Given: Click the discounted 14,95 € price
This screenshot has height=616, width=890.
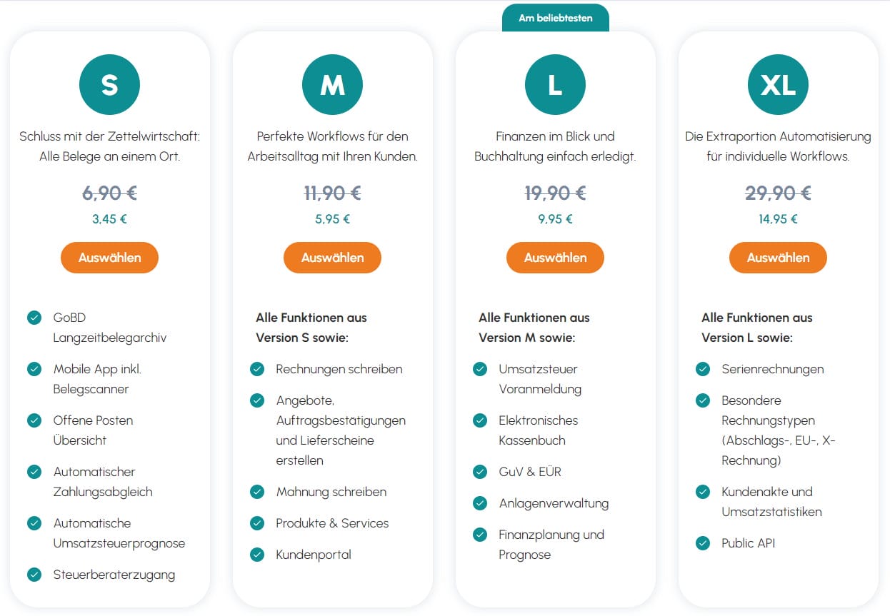Looking at the screenshot, I should (778, 219).
